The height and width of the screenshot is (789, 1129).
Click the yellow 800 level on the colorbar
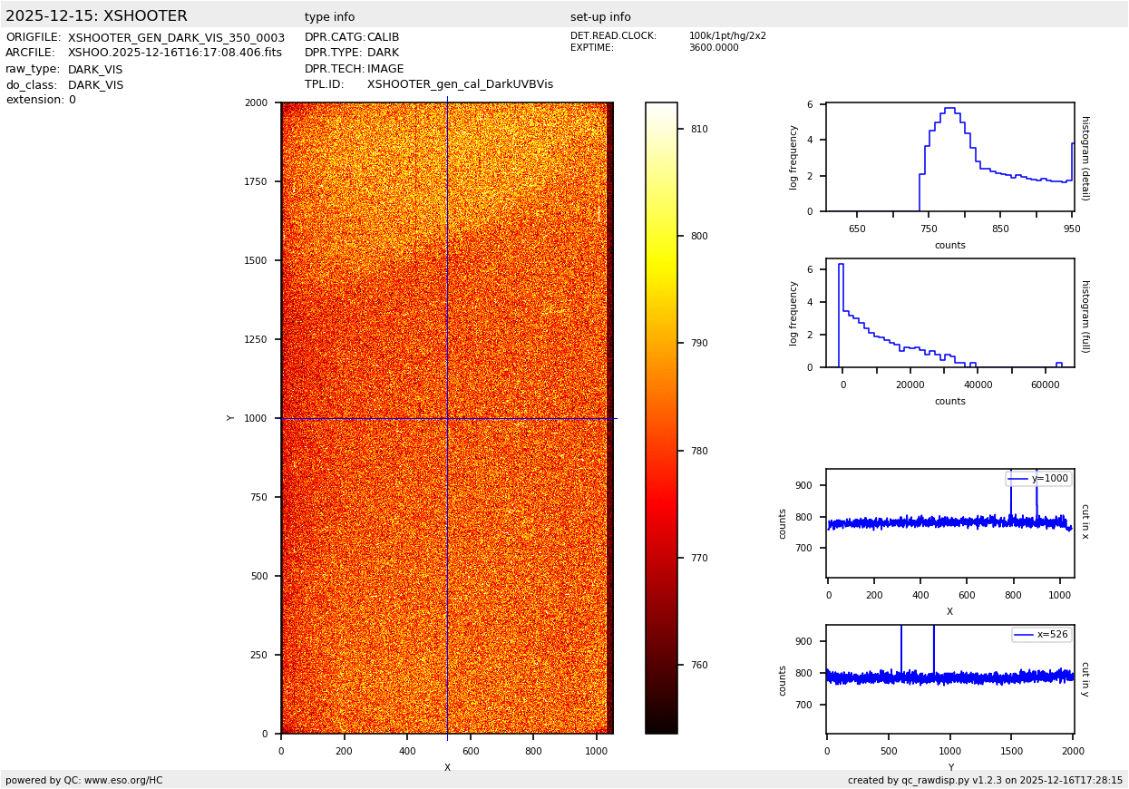[661, 237]
